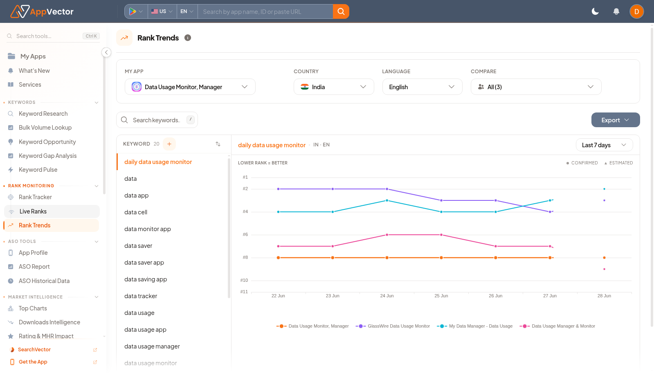Open Keyword Research
The height and width of the screenshot is (373, 654).
coord(43,114)
